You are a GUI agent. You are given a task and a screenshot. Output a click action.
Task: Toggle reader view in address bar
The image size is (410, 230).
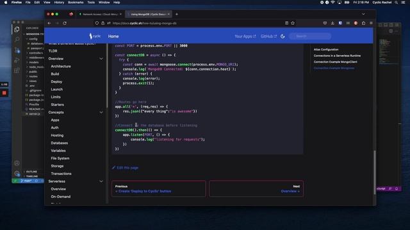pos(286,23)
